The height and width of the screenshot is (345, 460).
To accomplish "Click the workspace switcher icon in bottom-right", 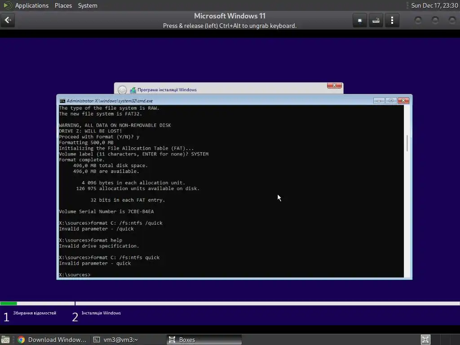I will click(x=425, y=340).
